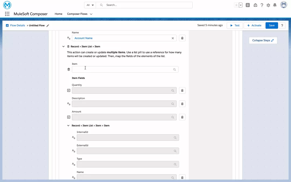Expand the Composer Flows tab chevron
Image resolution: width=291 pixels, height=182 pixels.
click(x=91, y=14)
